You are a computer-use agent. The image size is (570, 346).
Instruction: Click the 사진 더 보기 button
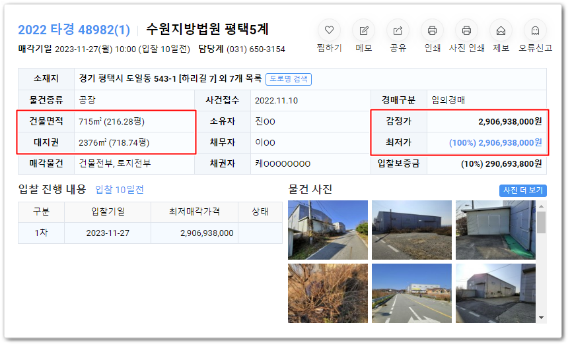[x=522, y=190]
